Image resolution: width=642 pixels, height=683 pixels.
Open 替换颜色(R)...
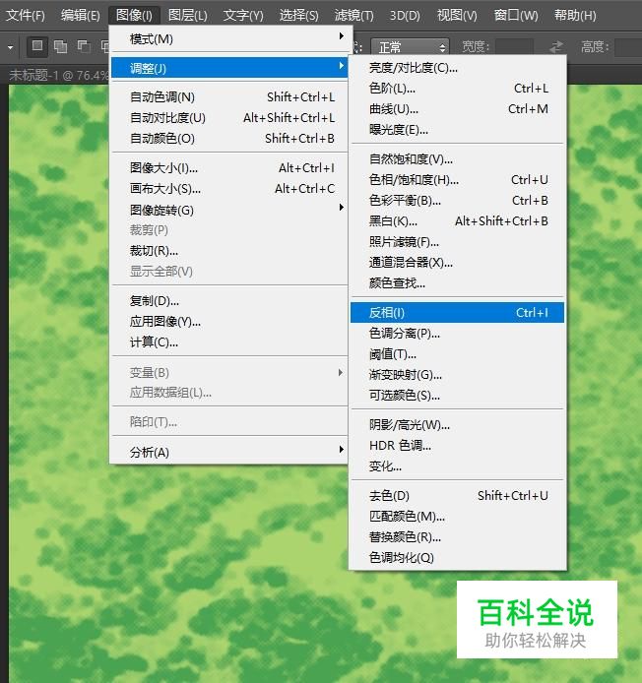pos(457,537)
